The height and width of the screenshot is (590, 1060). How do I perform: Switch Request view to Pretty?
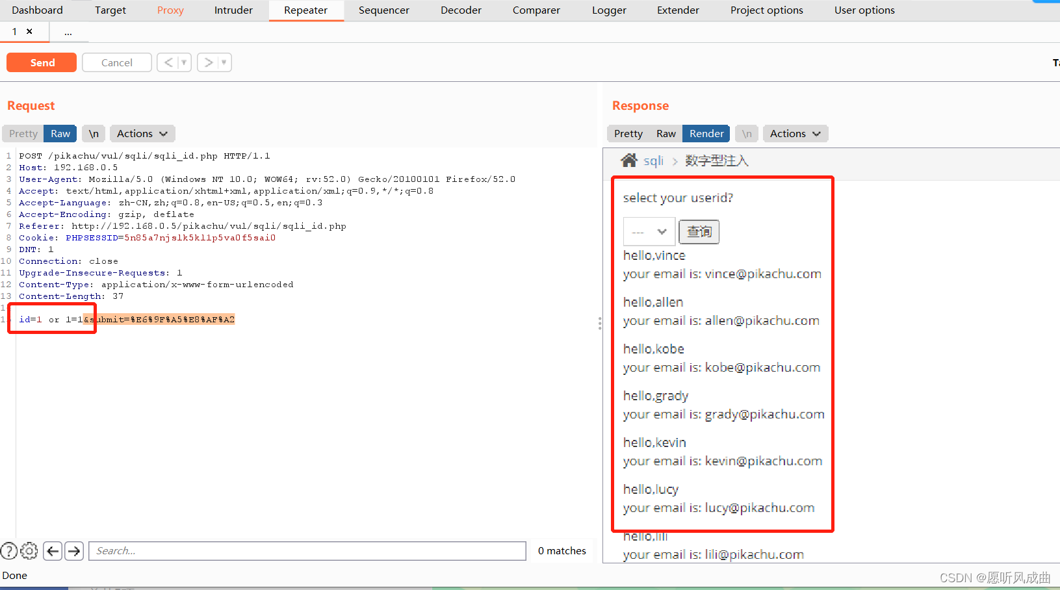pos(23,133)
